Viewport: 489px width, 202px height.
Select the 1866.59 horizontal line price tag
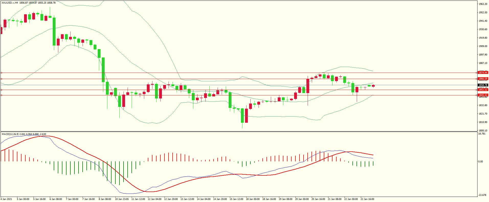click(x=483, y=79)
